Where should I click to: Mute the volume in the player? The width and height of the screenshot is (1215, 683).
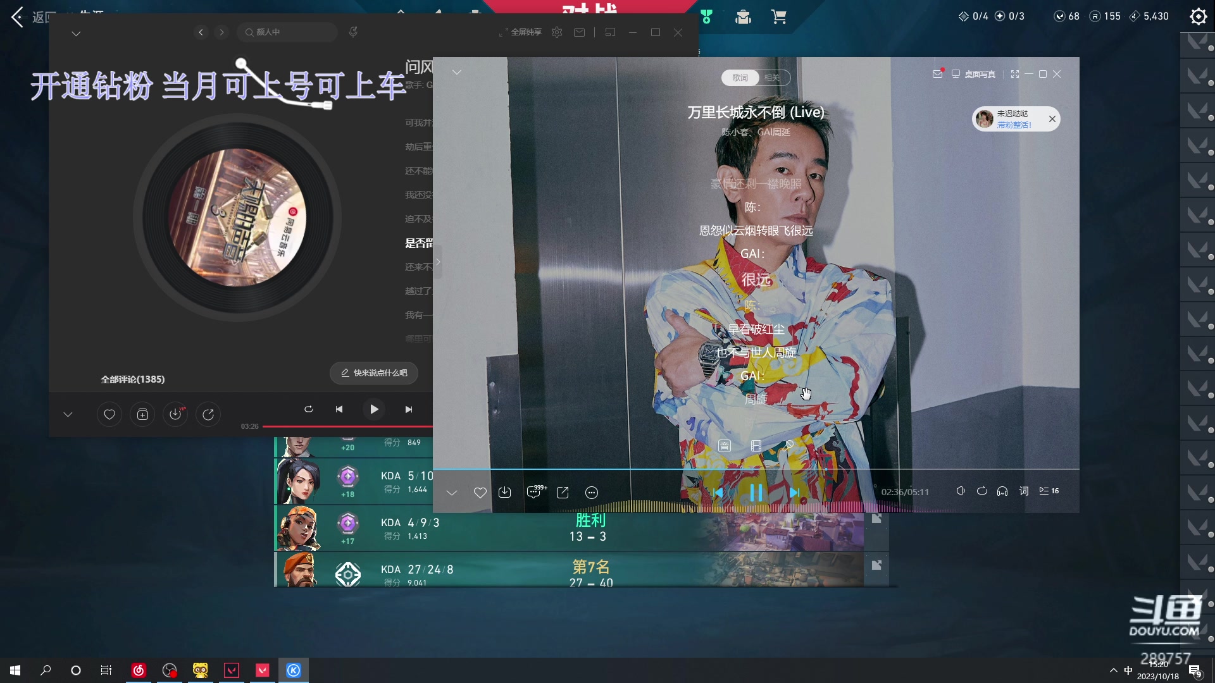click(x=961, y=491)
